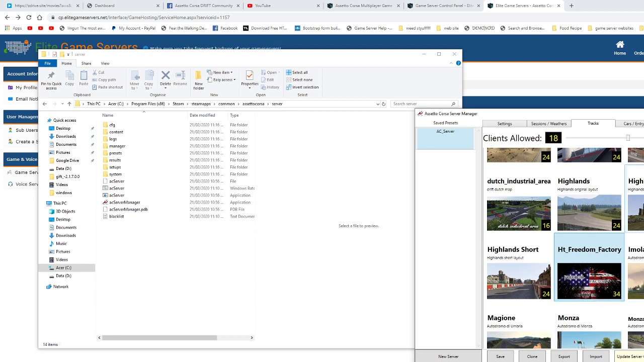
Task: Click the Clone button
Action: tap(532, 356)
